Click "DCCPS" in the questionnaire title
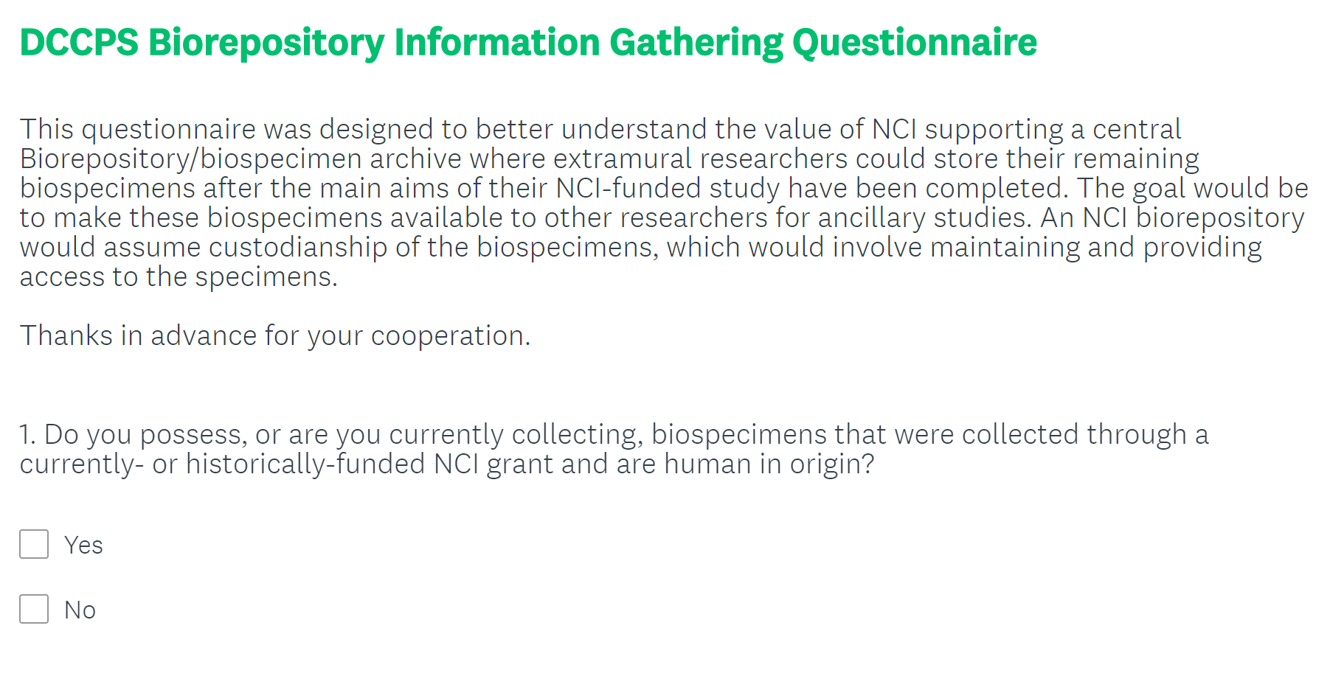 click(79, 42)
